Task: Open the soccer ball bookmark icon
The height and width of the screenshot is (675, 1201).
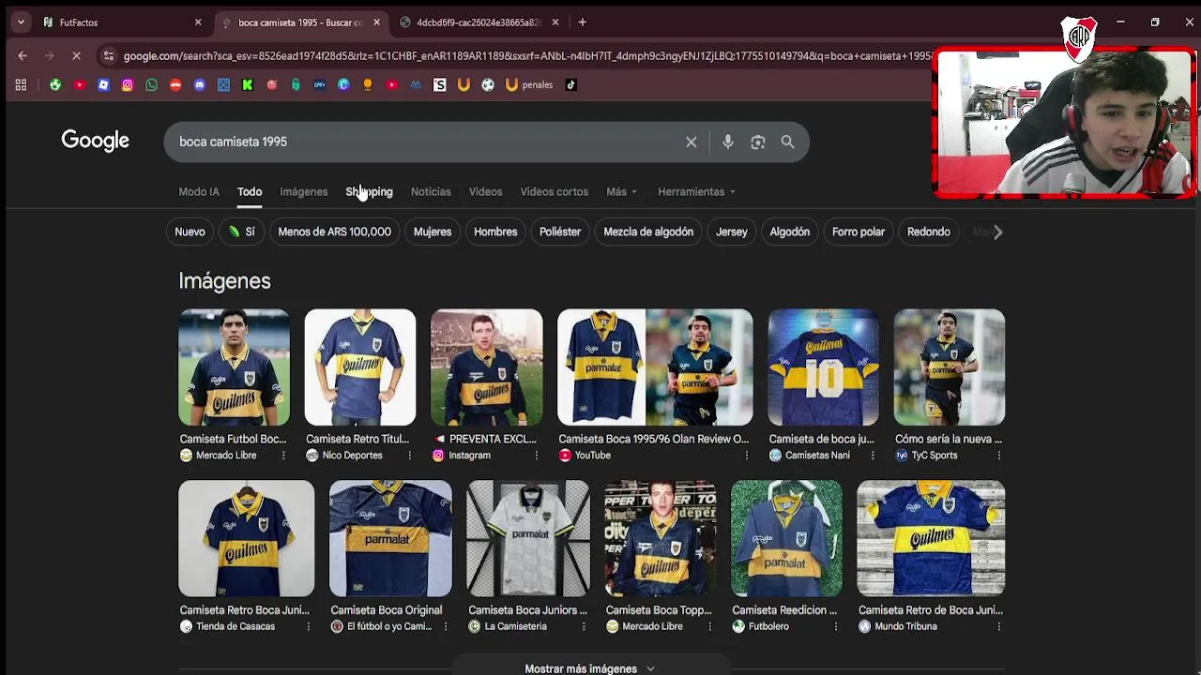Action: click(488, 84)
